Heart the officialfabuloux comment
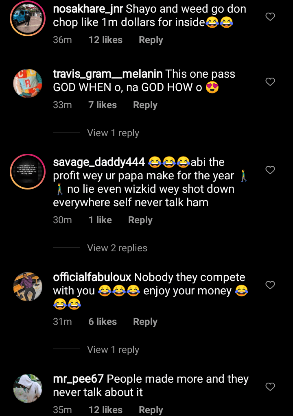The height and width of the screenshot is (416, 293). tap(270, 285)
